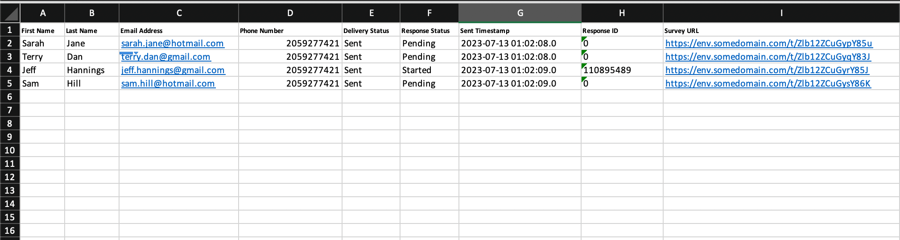
Task: Select row 1 header
Action: 10,30
